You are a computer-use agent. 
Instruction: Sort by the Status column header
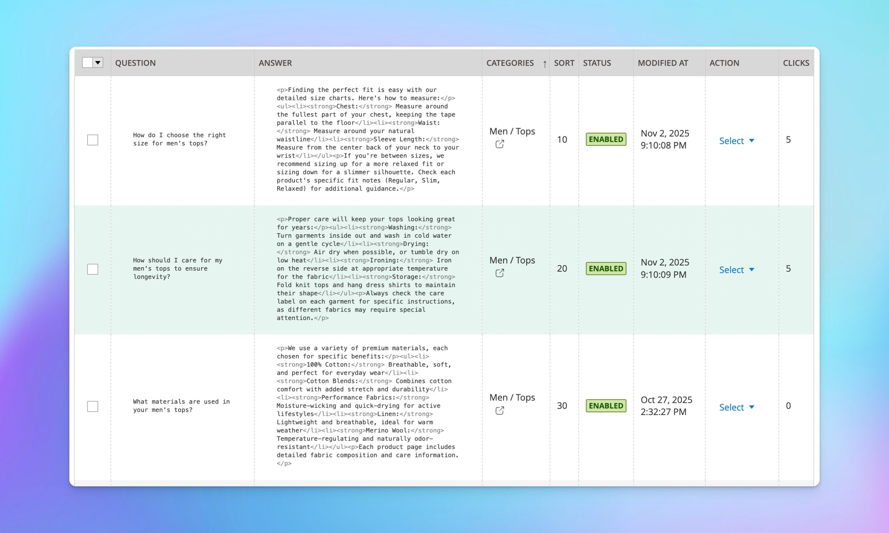(597, 63)
